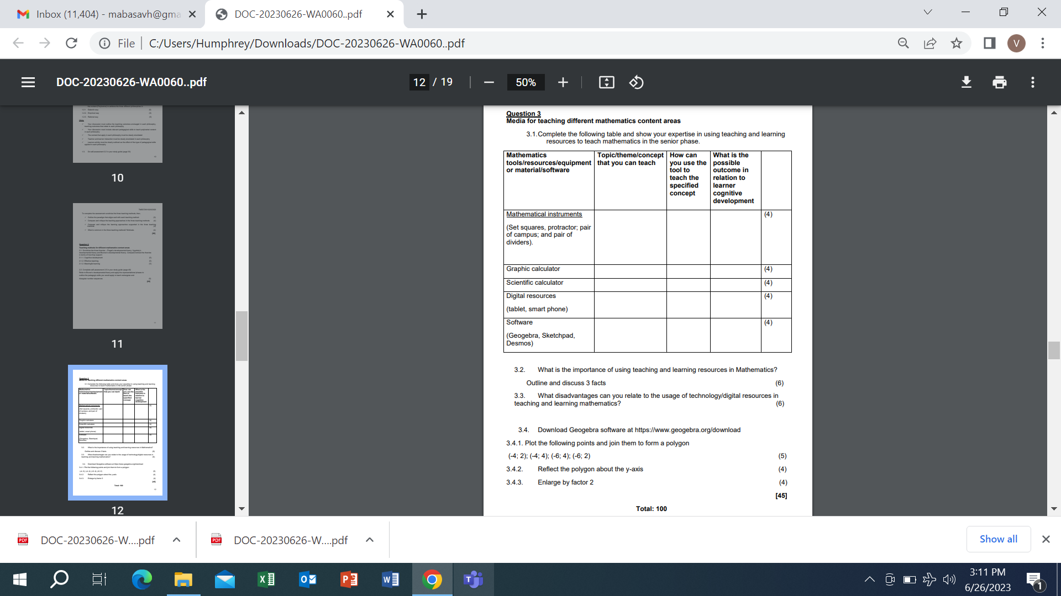This screenshot has width=1061, height=596.
Task: Switch to Gmail Inbox tab
Action: pos(102,14)
